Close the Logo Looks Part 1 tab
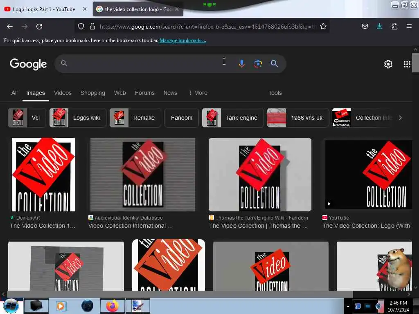 (x=85, y=9)
